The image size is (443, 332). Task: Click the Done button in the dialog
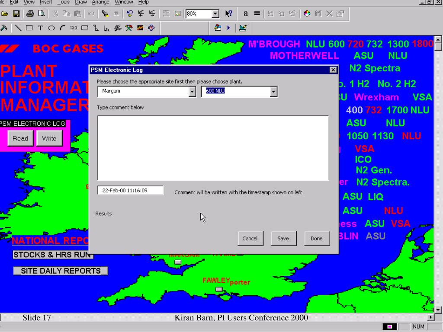(317, 239)
